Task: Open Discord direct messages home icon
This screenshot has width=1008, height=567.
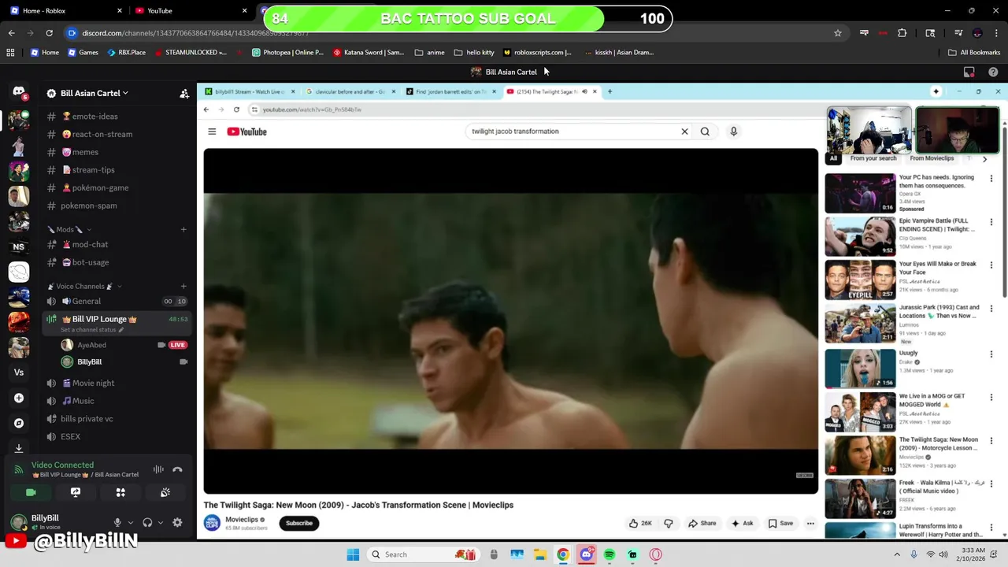Action: coord(19,93)
